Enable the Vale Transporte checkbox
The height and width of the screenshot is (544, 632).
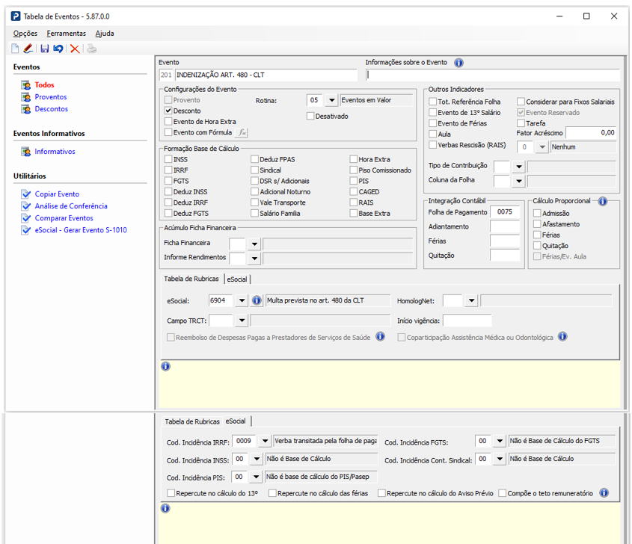coord(255,203)
